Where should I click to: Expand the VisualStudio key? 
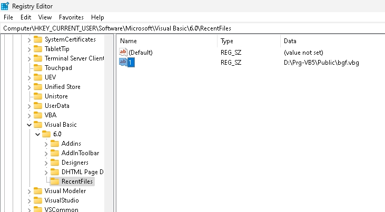coord(29,201)
